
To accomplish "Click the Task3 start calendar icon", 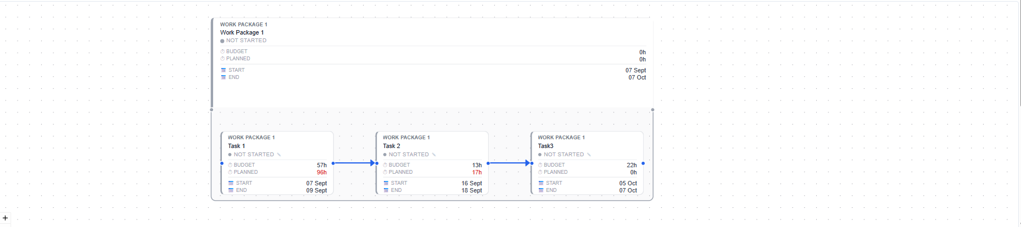I will [x=540, y=183].
